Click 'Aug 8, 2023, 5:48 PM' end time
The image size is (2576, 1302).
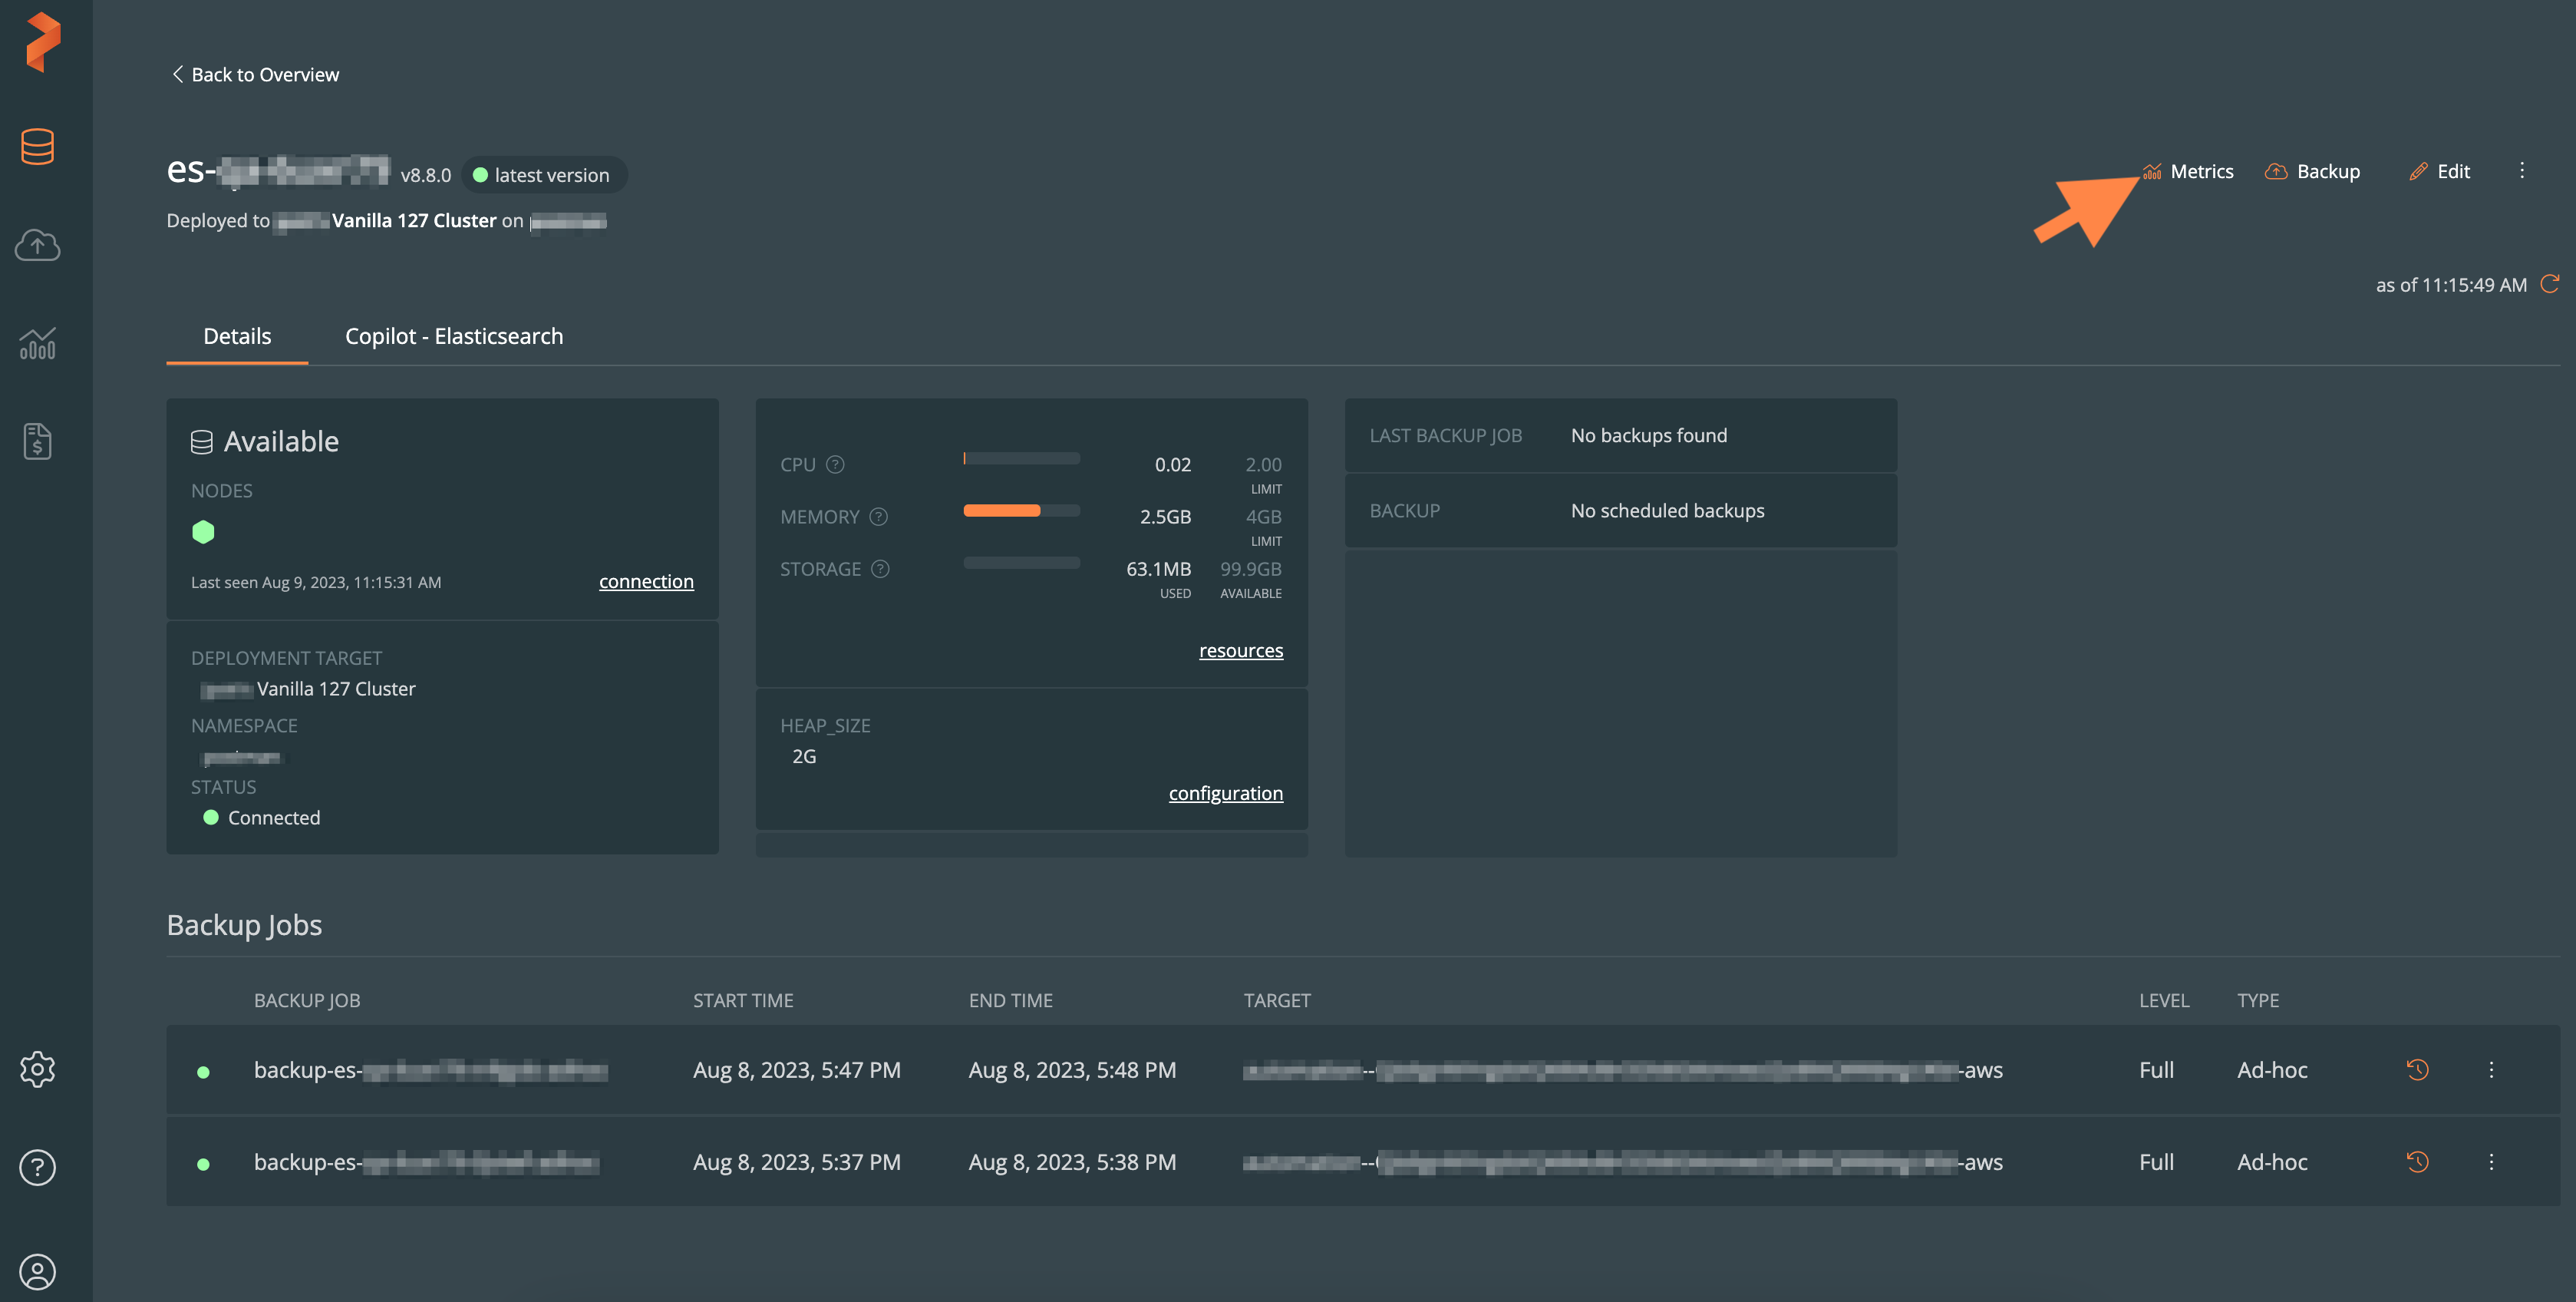coord(1072,1070)
